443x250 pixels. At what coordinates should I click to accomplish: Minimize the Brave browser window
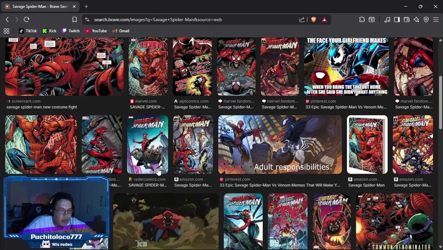[406, 6]
